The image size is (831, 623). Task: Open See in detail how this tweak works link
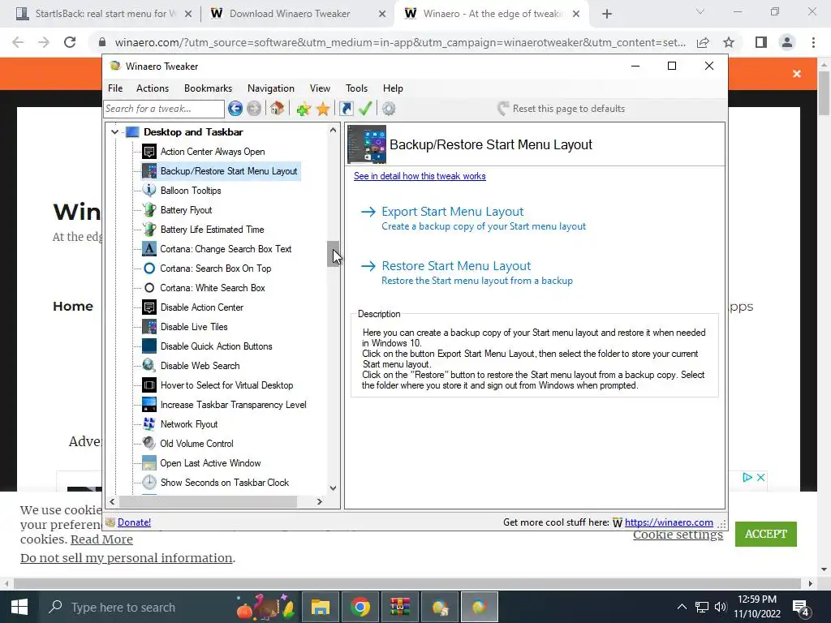tap(420, 176)
